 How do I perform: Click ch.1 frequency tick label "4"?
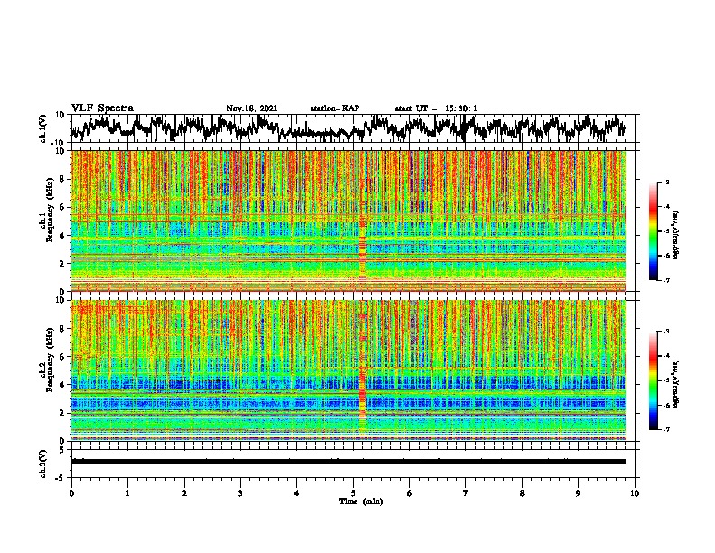[62, 236]
